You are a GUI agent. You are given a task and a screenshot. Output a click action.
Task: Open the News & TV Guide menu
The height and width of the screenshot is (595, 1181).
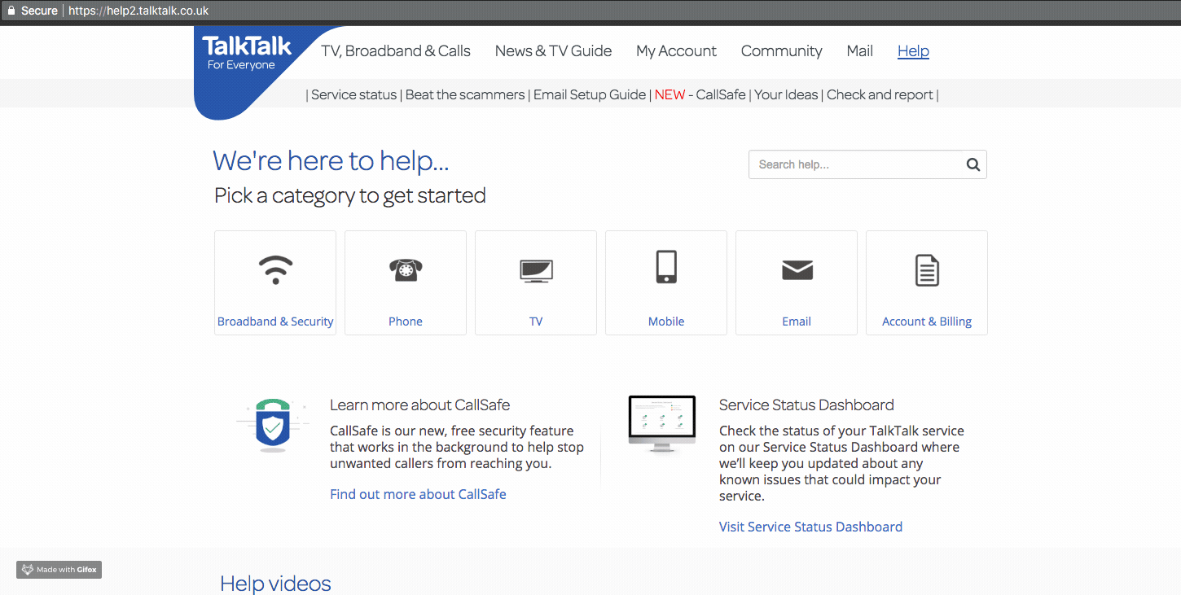[x=553, y=50]
